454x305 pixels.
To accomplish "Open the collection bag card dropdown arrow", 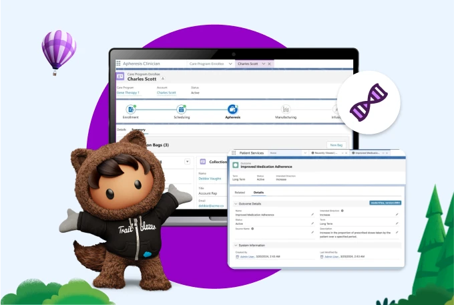I will (x=188, y=162).
